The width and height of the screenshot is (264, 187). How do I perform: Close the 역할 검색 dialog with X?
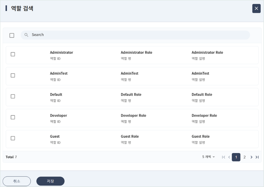click(x=256, y=8)
